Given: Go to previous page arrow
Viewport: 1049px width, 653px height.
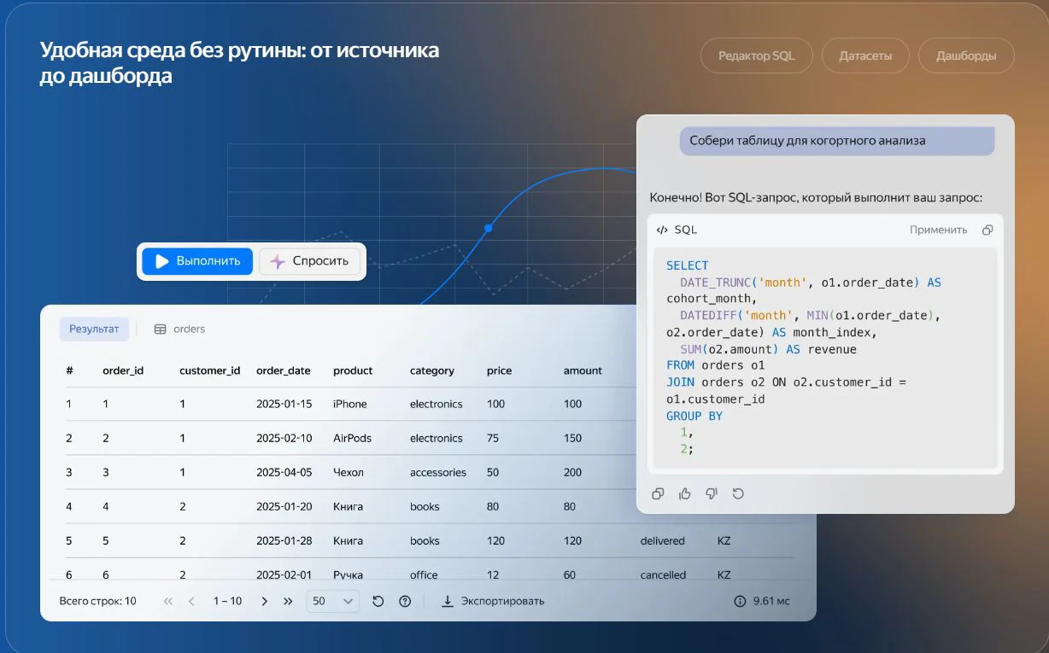Looking at the screenshot, I should (x=192, y=601).
